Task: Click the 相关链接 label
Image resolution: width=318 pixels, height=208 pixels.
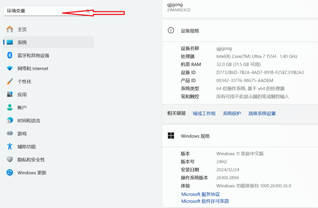Action: click(x=176, y=113)
